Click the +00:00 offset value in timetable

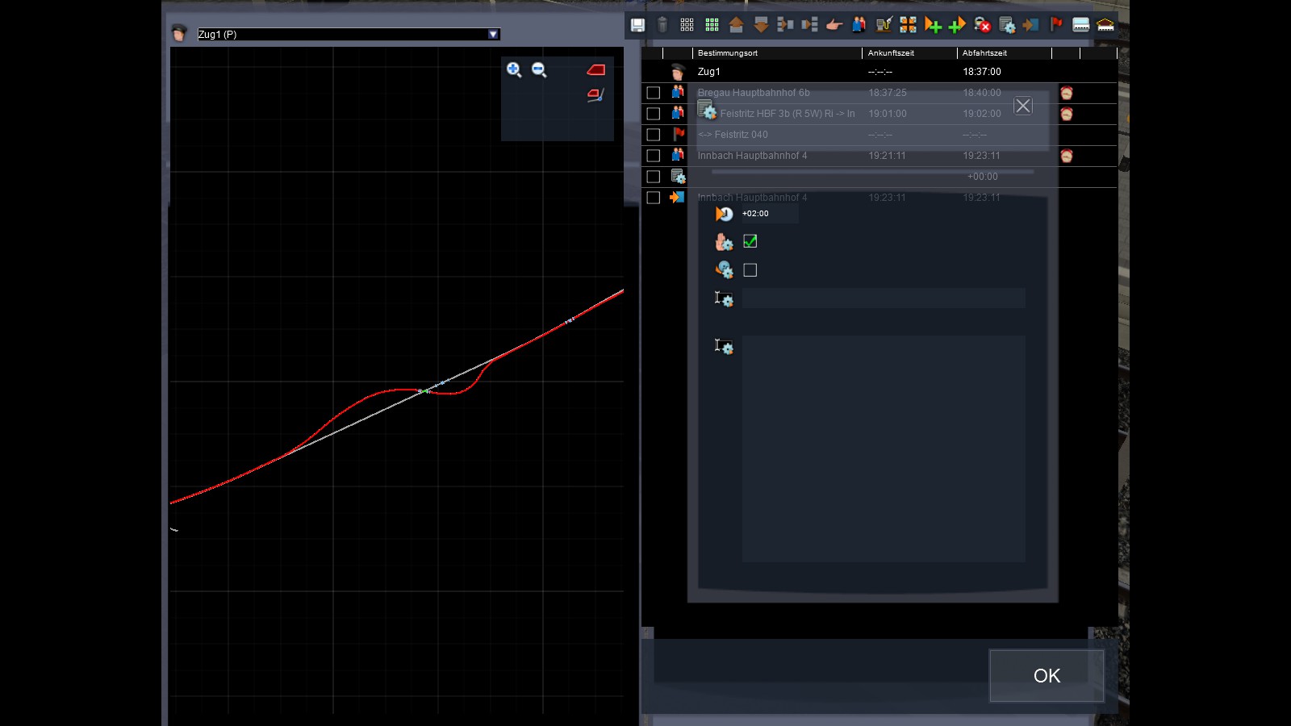983,177
